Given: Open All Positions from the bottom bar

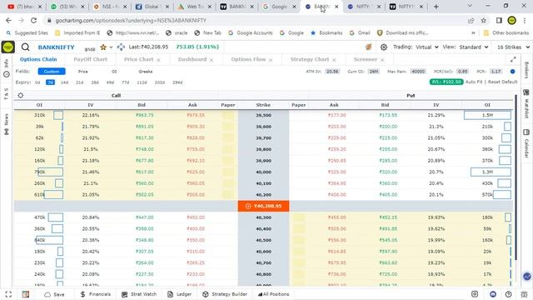Looking at the screenshot, I should [x=274, y=294].
